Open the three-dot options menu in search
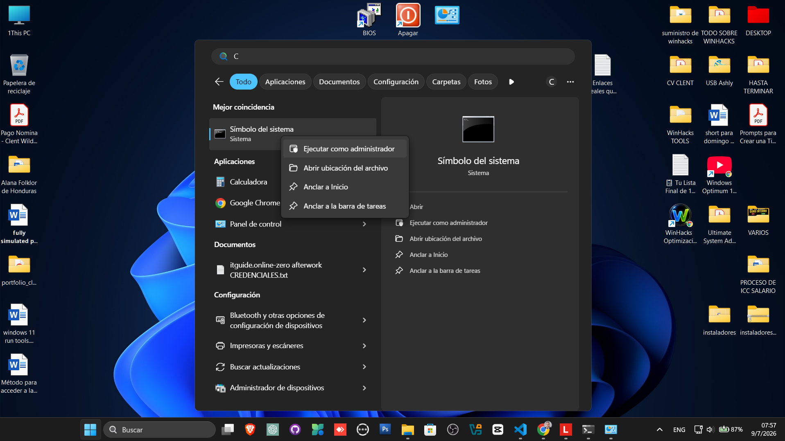785x441 pixels. click(570, 82)
